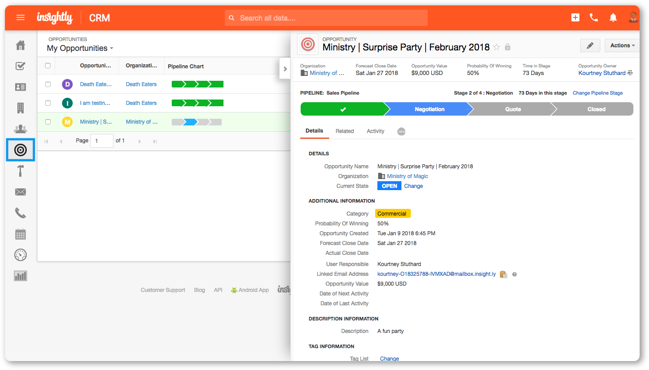The image size is (649, 370).
Task: Click the Change Pipeline Stage link
Action: coord(598,93)
